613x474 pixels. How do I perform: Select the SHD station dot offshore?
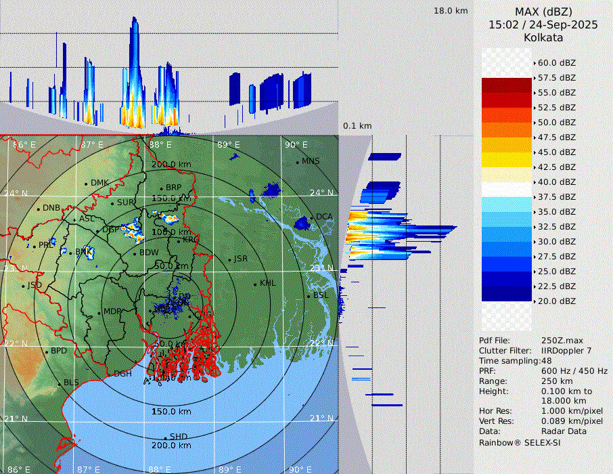[x=166, y=437]
